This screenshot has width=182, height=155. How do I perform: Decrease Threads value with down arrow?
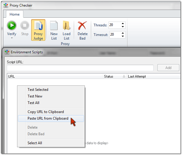pyautogui.click(x=123, y=27)
